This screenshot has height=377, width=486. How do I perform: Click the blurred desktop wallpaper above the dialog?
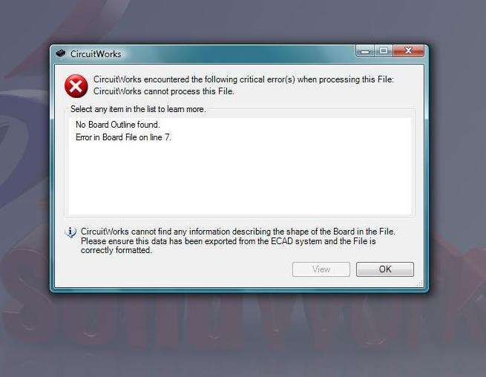click(x=243, y=20)
